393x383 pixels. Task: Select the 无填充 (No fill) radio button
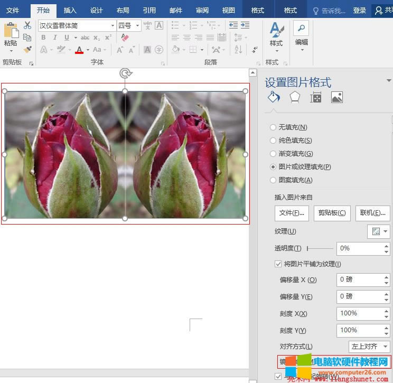(x=273, y=127)
